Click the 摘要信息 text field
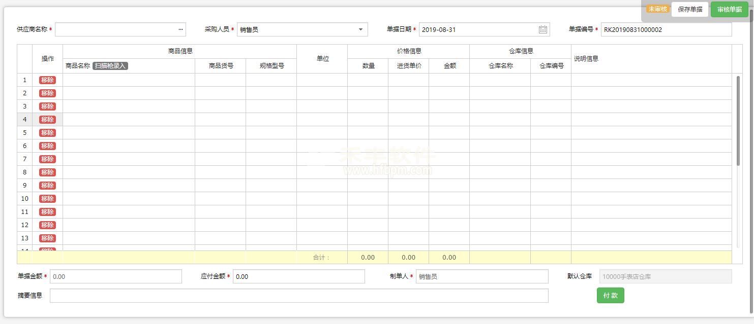 point(299,296)
